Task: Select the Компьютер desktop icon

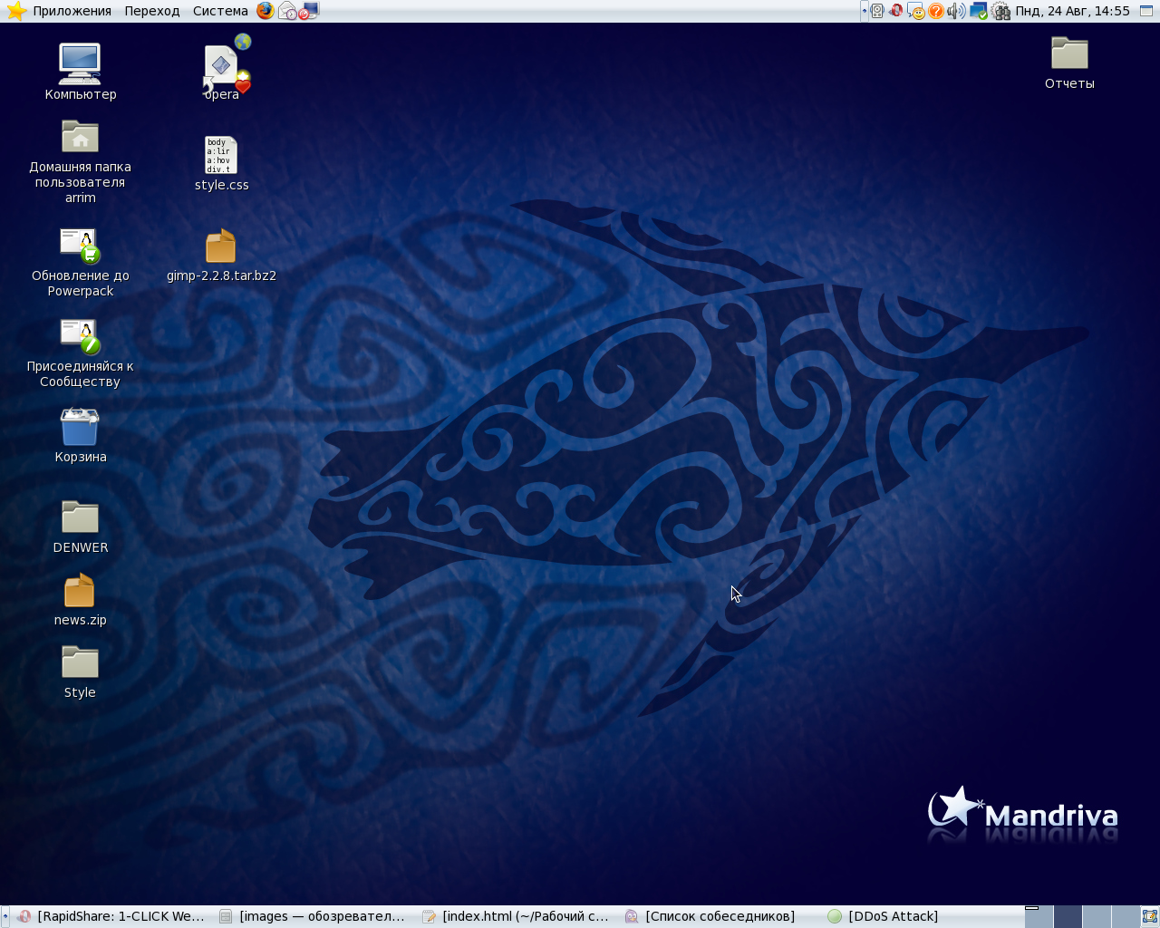Action: click(x=80, y=64)
